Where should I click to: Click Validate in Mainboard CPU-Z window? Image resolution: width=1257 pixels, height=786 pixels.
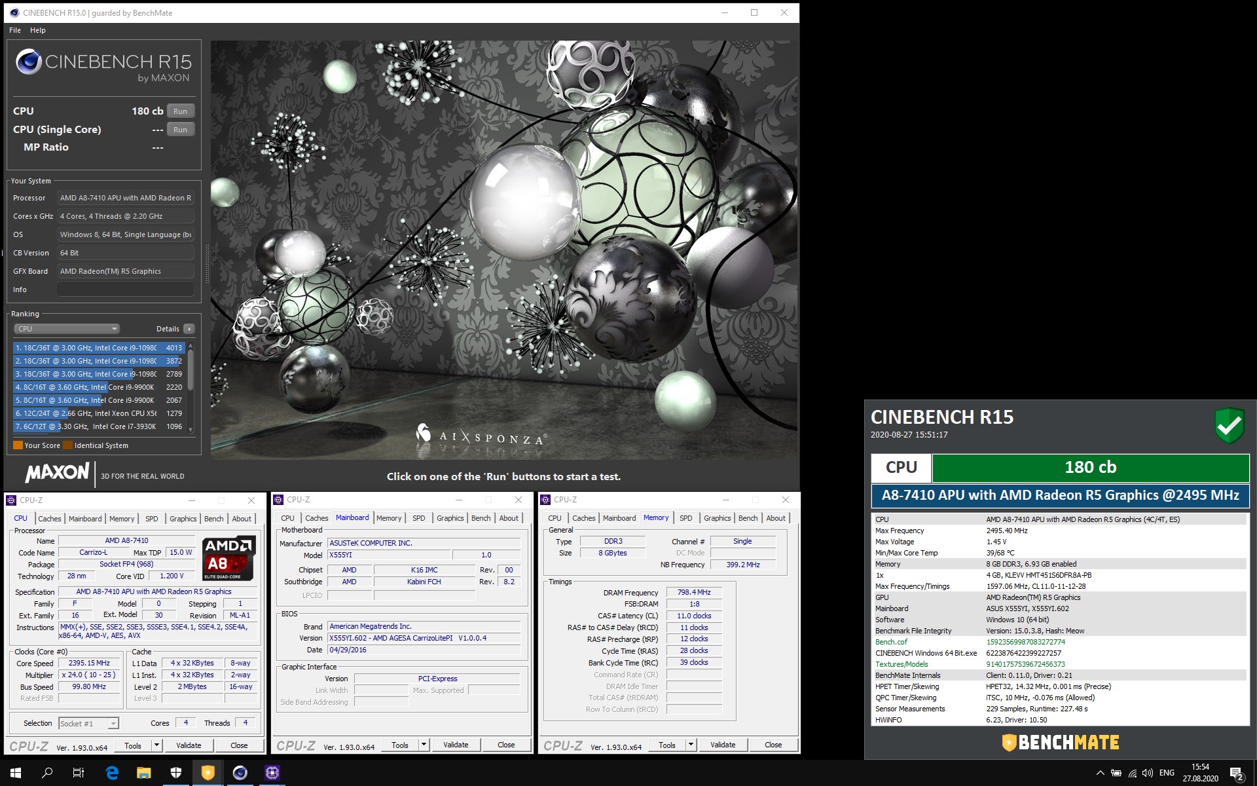(456, 745)
